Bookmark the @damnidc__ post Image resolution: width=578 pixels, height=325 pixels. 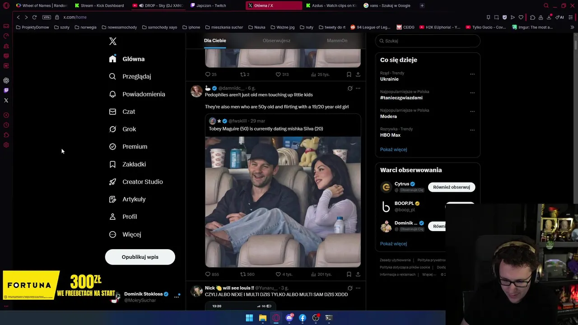click(x=349, y=274)
